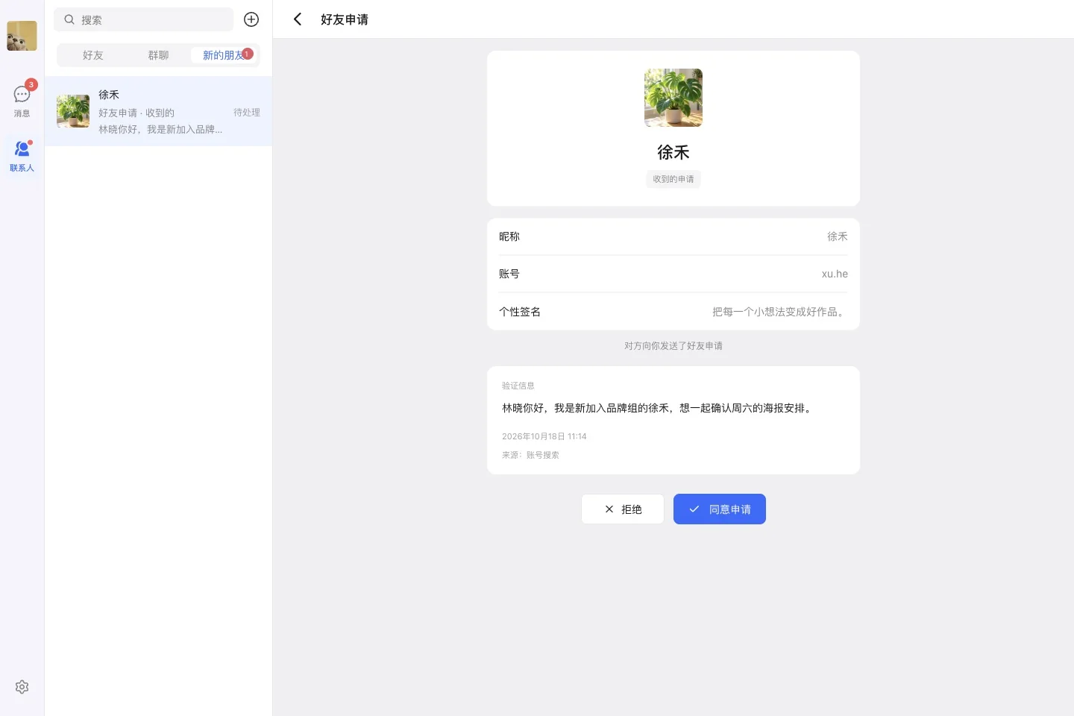Image resolution: width=1074 pixels, height=716 pixels.
Task: Click the 来源：账号搜索 text
Action: (530, 455)
